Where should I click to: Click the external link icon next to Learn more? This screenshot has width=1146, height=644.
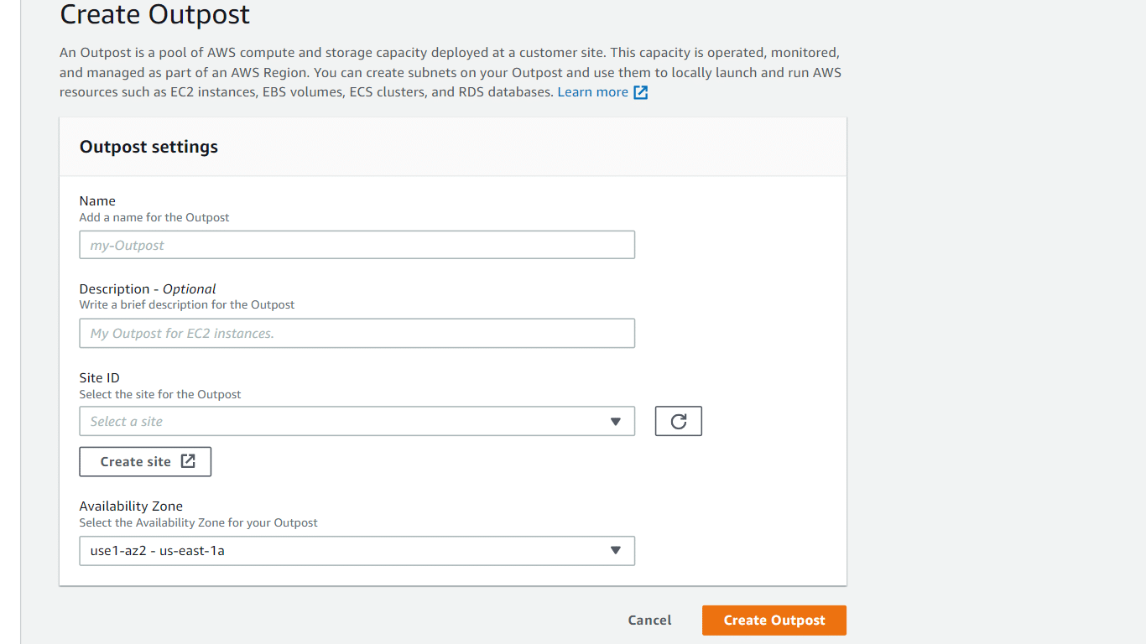click(639, 91)
